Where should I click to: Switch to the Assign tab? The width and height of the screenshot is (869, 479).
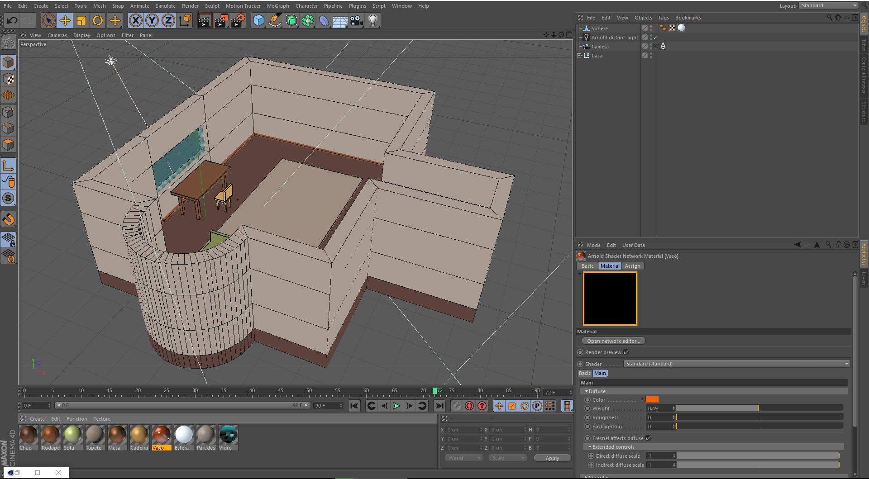[632, 266]
